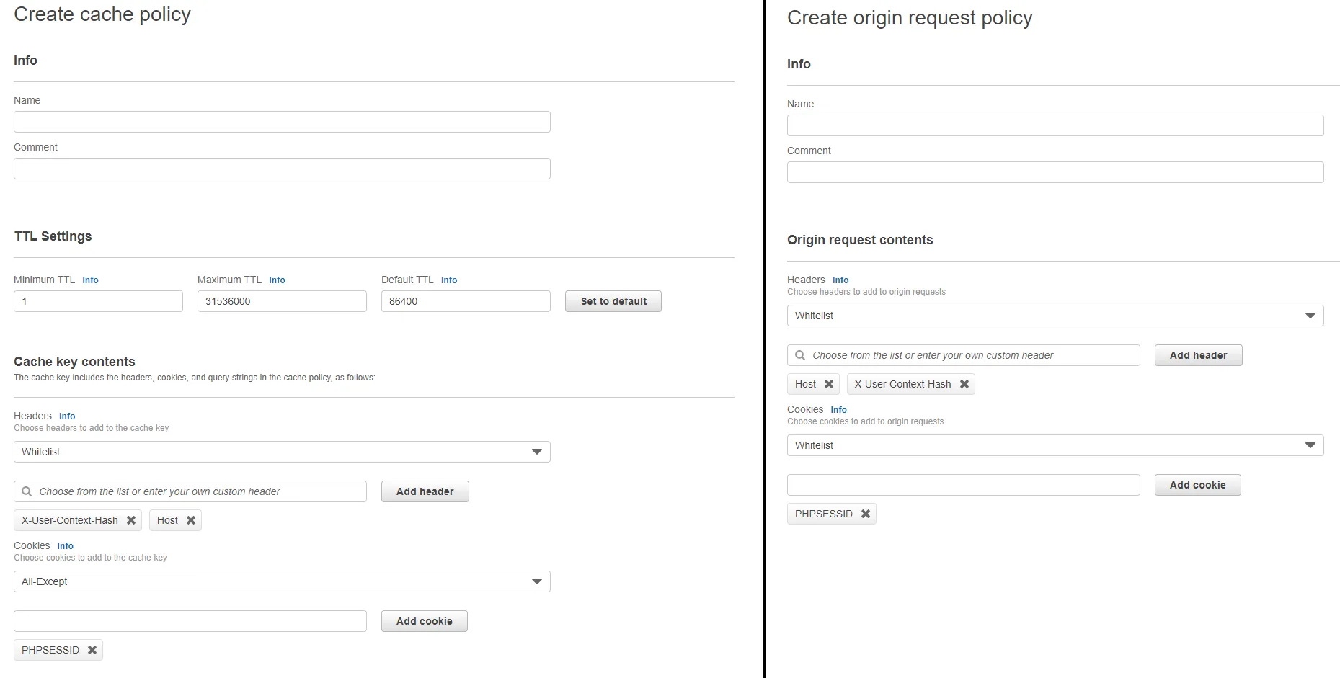The height and width of the screenshot is (678, 1340).
Task: Focus the cache policy Name field
Action: click(282, 122)
